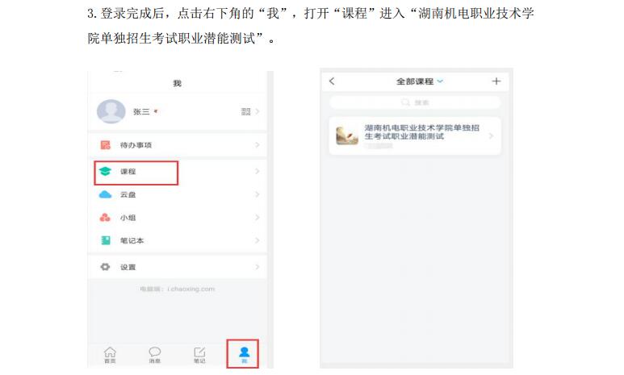Screen dimensions: 624x375
Task: Click the course search field
Action: 415,102
